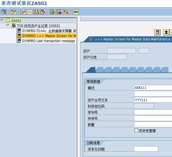Image resolution: width=172 pixels, height=157 pixels.
Task: Click the delete row red-minus icon
Action: [x=59, y=12]
